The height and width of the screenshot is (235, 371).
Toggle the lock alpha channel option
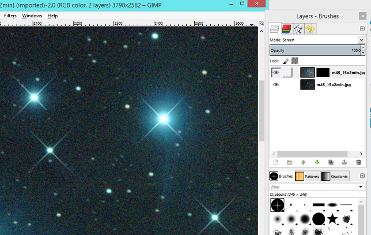pos(295,61)
